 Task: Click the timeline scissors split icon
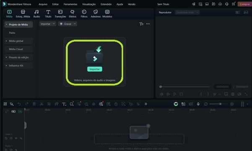(x=42, y=104)
